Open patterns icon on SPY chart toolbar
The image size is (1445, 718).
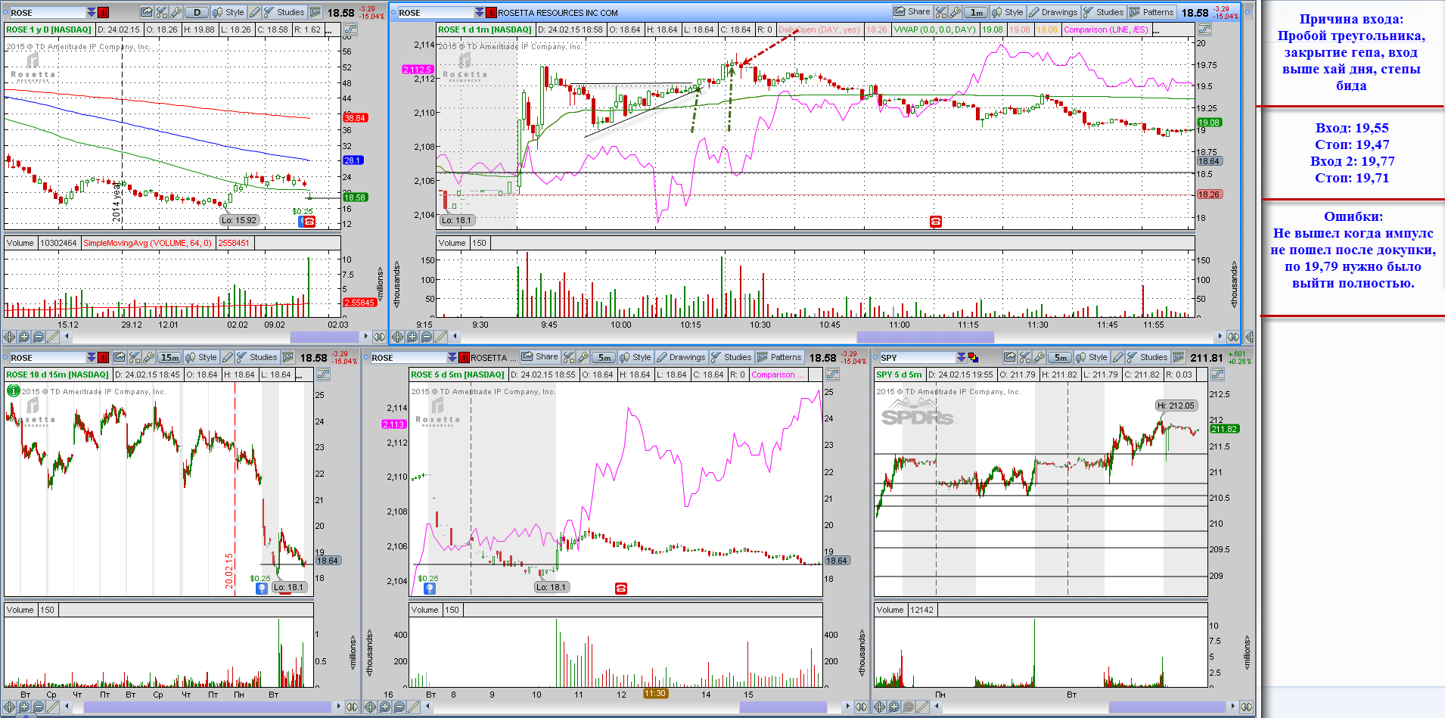tap(1178, 357)
